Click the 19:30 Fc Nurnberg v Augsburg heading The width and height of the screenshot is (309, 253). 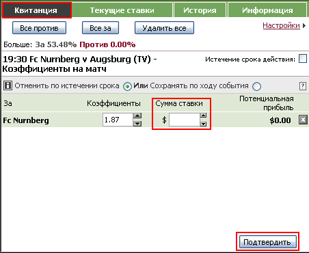(x=80, y=64)
